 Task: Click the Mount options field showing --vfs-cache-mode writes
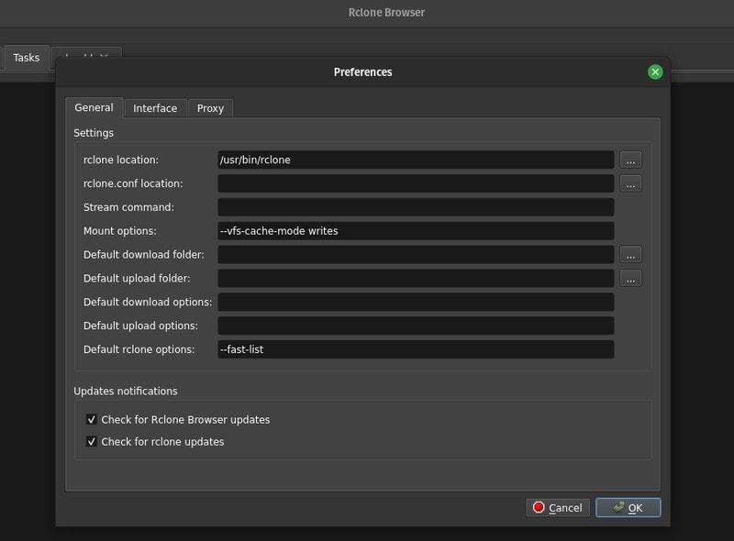(413, 230)
